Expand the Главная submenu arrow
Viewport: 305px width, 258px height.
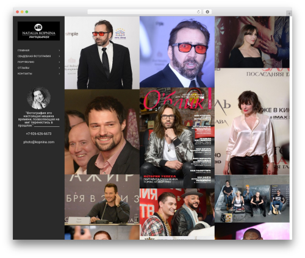[59, 51]
